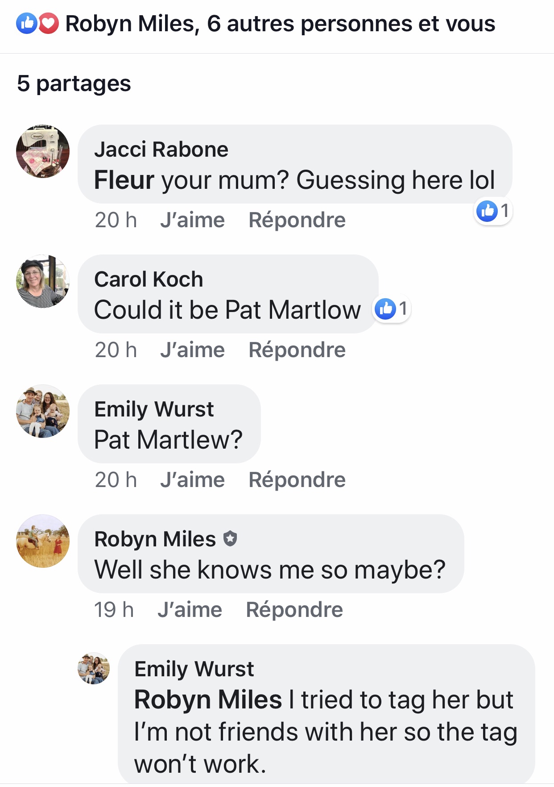This screenshot has width=554, height=787.
Task: Click the like count on Carol Koch's comment
Action: 392,308
